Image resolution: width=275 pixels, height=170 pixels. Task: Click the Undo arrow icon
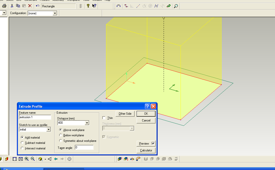[x=38, y=6]
